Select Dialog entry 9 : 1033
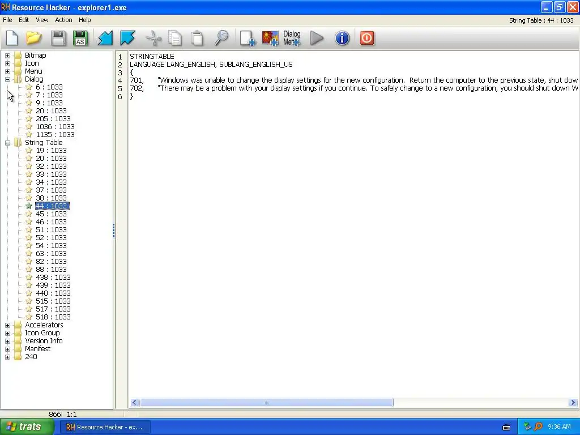The image size is (580, 435). pyautogui.click(x=49, y=103)
